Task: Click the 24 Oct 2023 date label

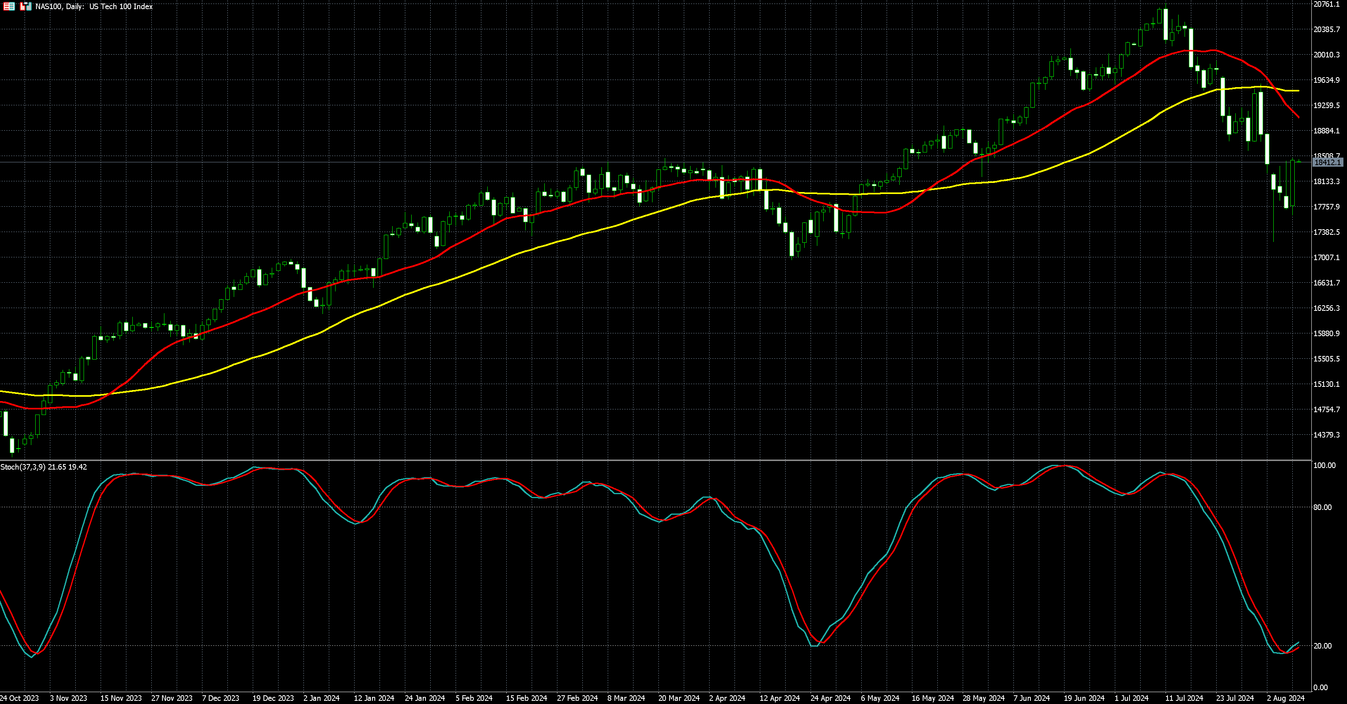Action: coord(19,698)
